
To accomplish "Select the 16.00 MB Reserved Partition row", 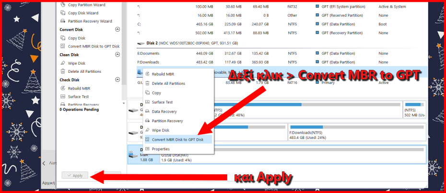I will tap(282, 15).
